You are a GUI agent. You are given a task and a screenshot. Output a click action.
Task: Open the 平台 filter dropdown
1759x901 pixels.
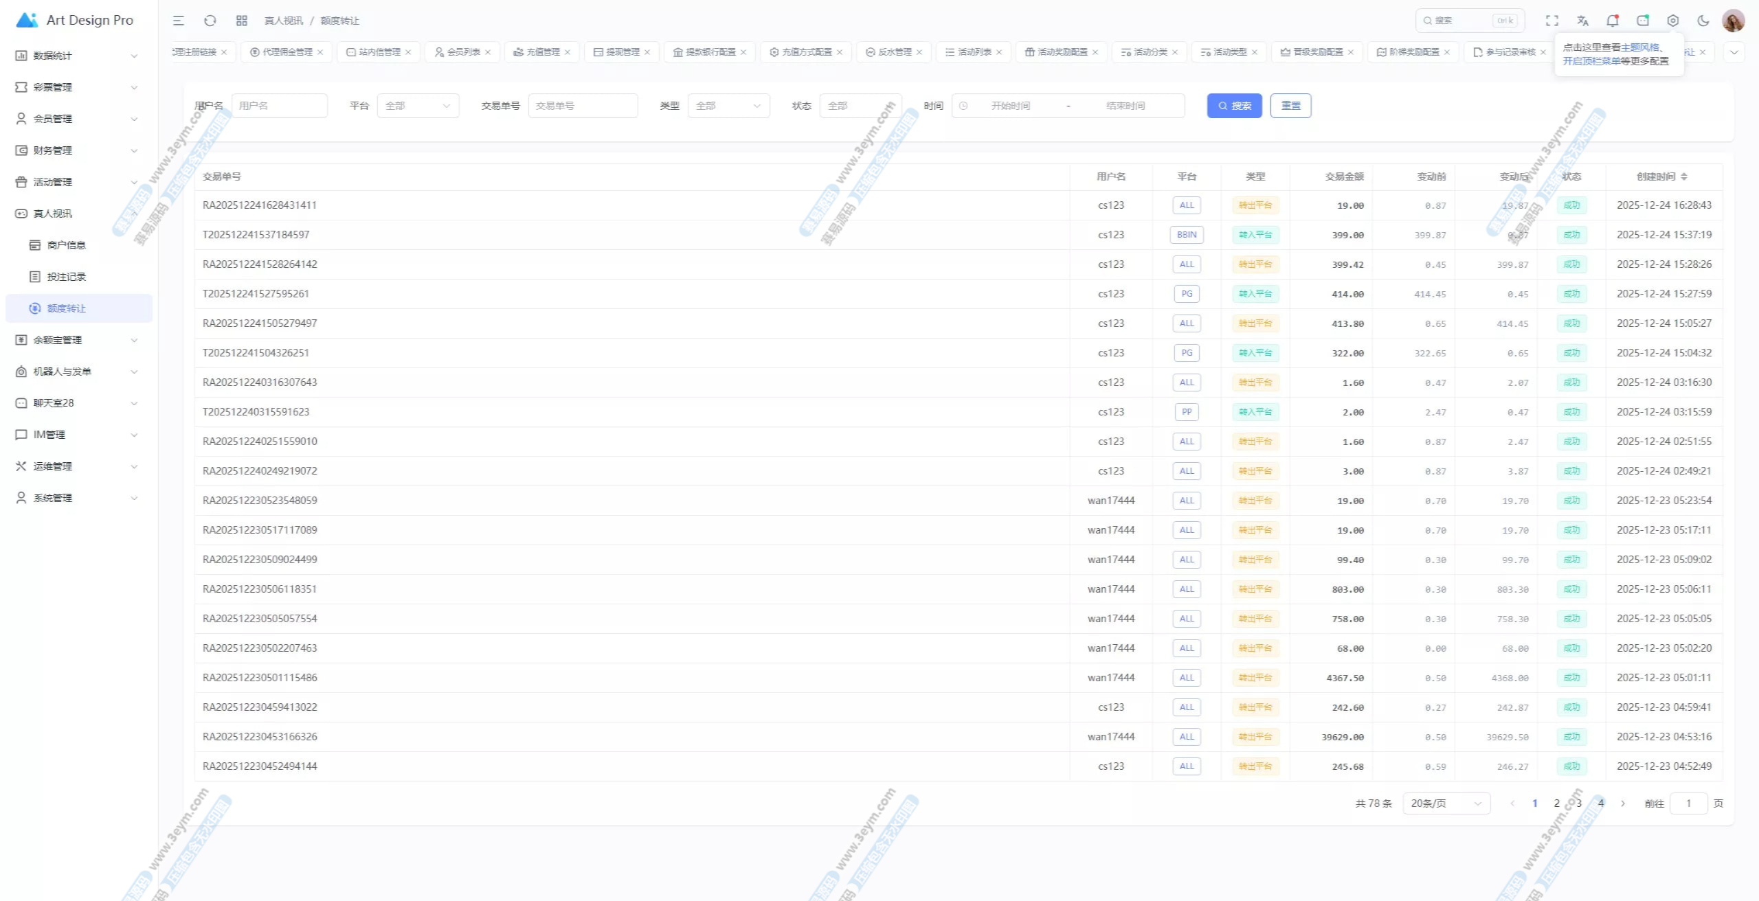418,106
